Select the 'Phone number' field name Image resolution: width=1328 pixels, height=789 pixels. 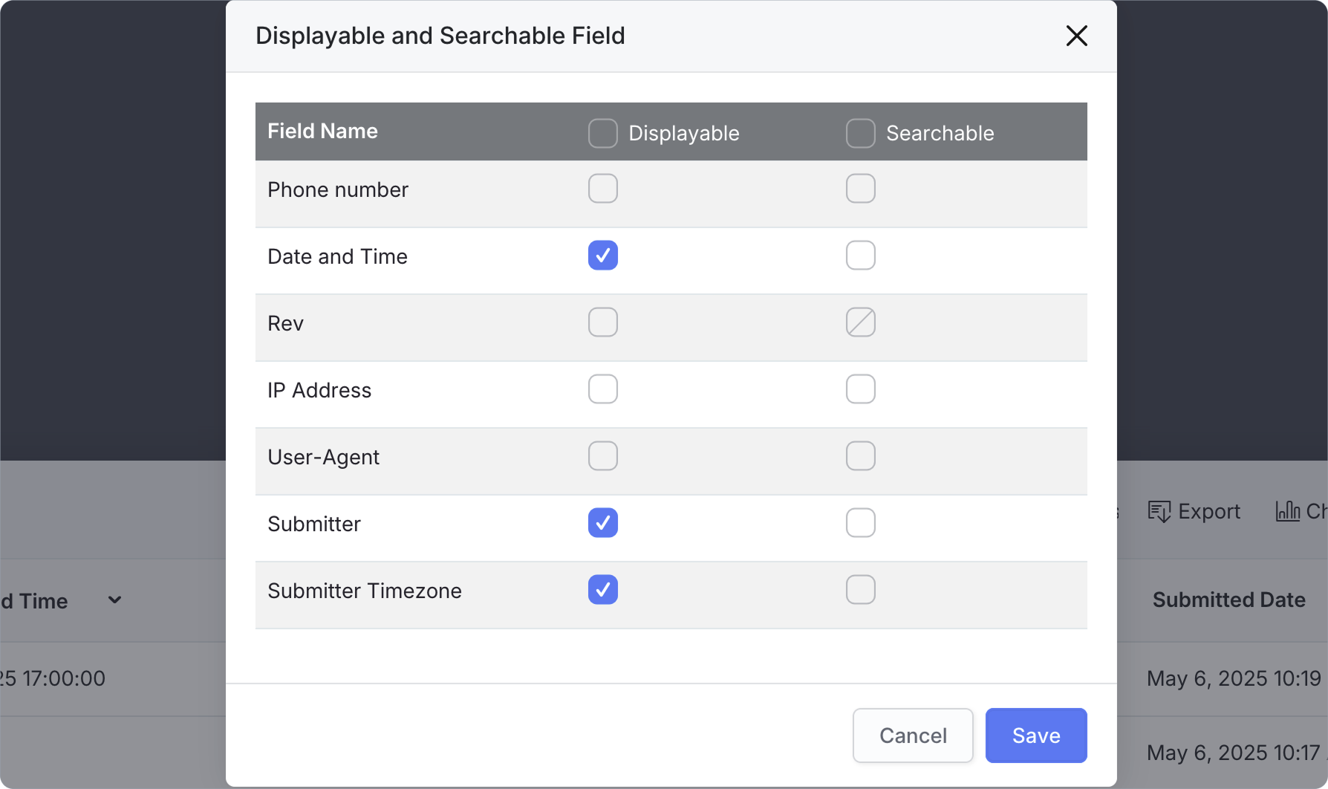338,190
